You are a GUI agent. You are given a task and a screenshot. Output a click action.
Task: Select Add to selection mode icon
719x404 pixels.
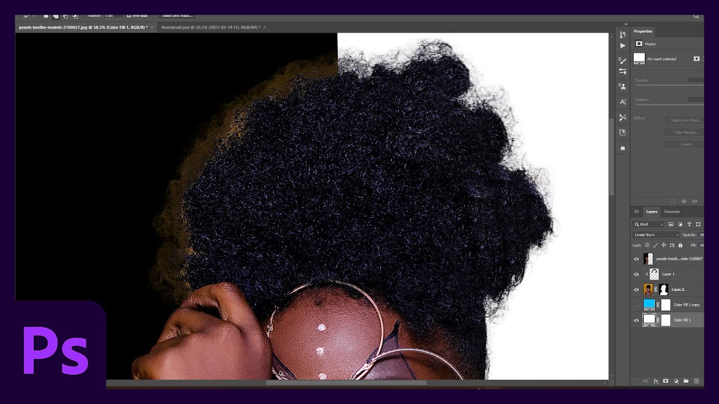pos(56,16)
